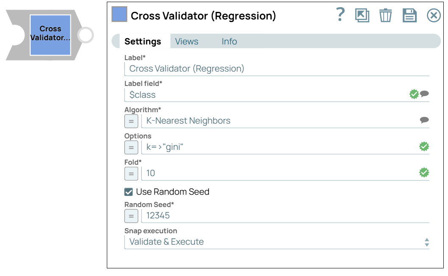The width and height of the screenshot is (448, 276).
Task: Close the settings dialog with the X button
Action: click(x=434, y=15)
